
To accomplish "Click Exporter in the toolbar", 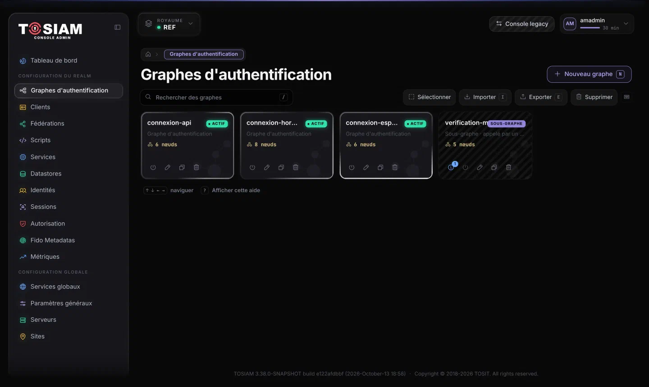I will (541, 97).
